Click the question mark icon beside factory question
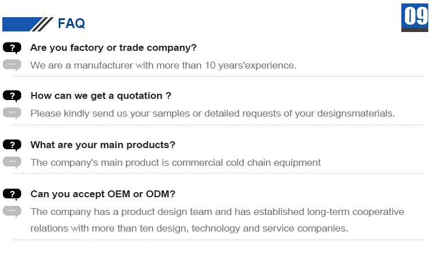Viewport: 430px width, 267px height. [12, 48]
